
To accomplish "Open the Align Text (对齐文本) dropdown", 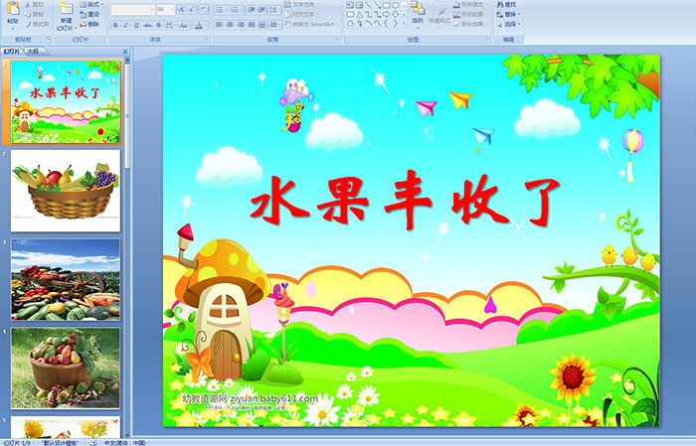I will tap(302, 14).
